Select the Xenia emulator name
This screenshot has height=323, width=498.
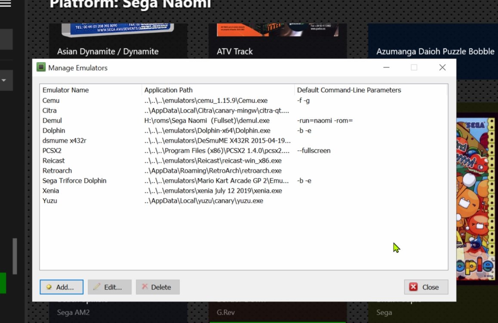(50, 191)
